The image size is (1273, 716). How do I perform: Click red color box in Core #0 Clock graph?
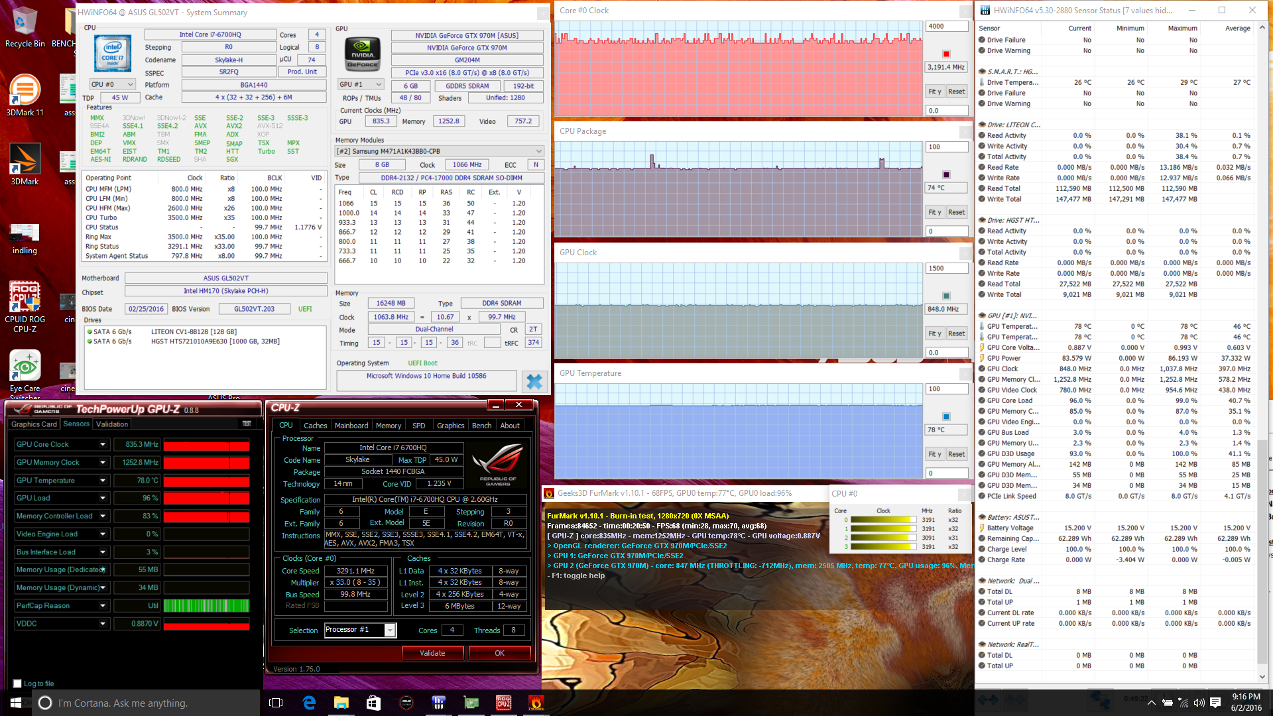pos(946,54)
